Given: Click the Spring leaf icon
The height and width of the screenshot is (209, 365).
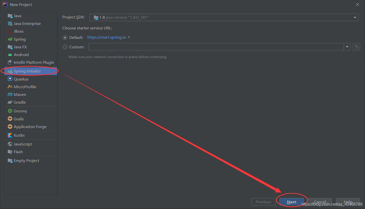Looking at the screenshot, I should coord(10,39).
